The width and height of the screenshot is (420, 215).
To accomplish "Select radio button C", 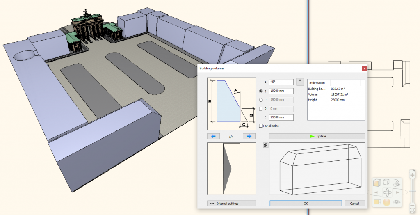I will 261,100.
